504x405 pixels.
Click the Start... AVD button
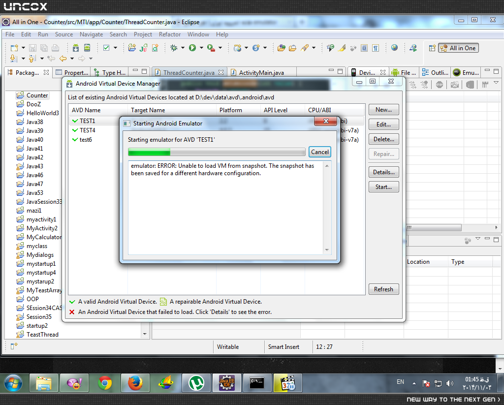(383, 187)
